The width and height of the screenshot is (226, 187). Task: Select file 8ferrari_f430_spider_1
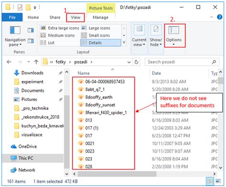(x=106, y=113)
